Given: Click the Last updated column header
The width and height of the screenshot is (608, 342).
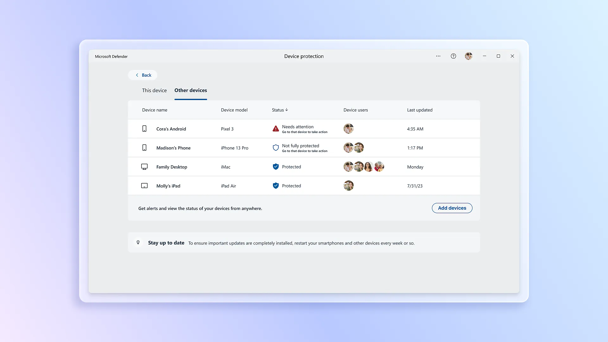Looking at the screenshot, I should pos(420,110).
